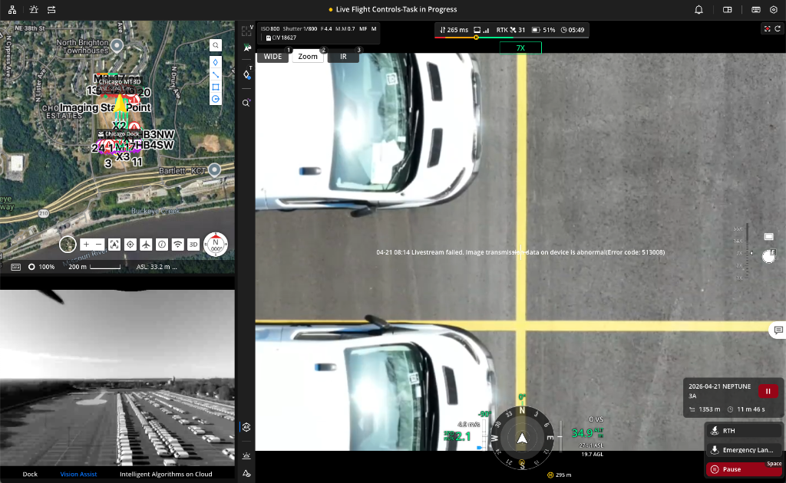Open the smart search icon in side toolbar

pyautogui.click(x=246, y=103)
